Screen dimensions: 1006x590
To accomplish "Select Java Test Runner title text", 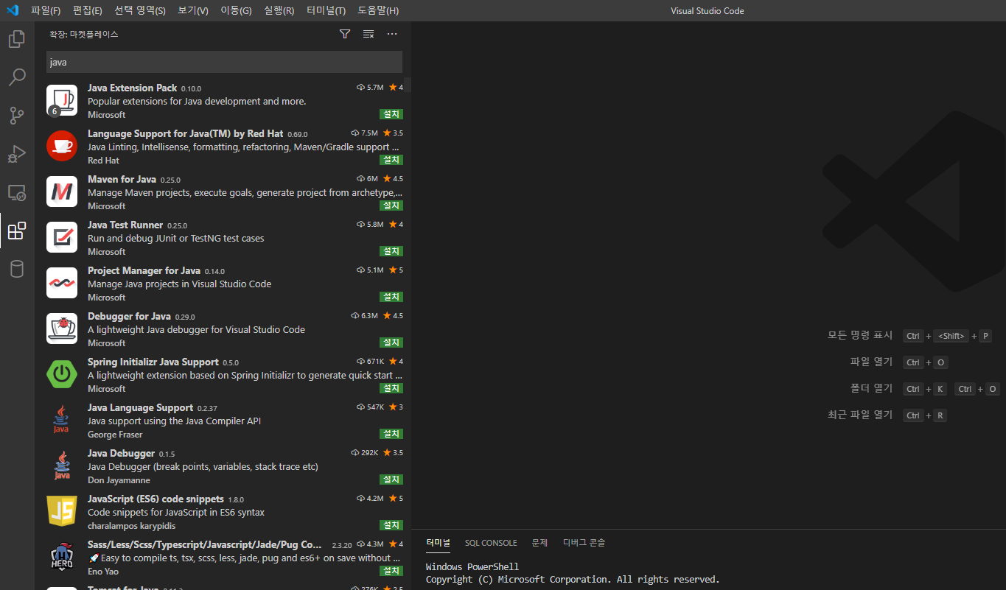I will coord(125,225).
